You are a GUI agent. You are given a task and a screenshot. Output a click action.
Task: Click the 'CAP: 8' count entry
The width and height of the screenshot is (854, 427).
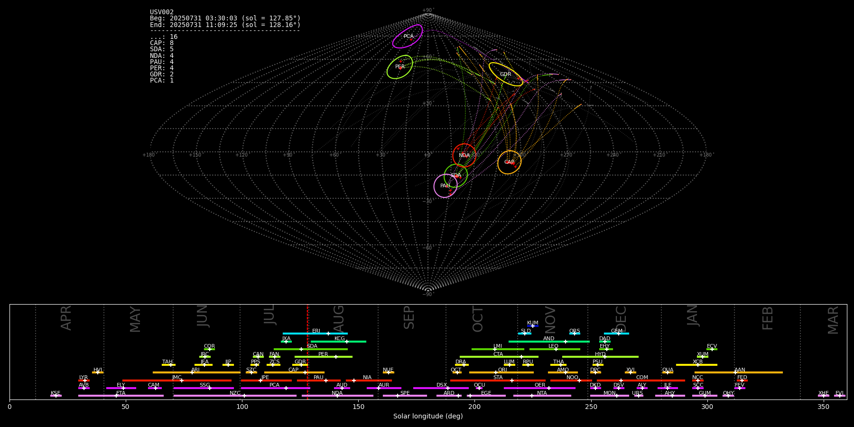click(162, 43)
